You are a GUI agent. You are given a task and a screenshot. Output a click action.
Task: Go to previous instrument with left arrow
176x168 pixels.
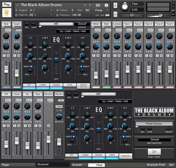tap(85, 5)
